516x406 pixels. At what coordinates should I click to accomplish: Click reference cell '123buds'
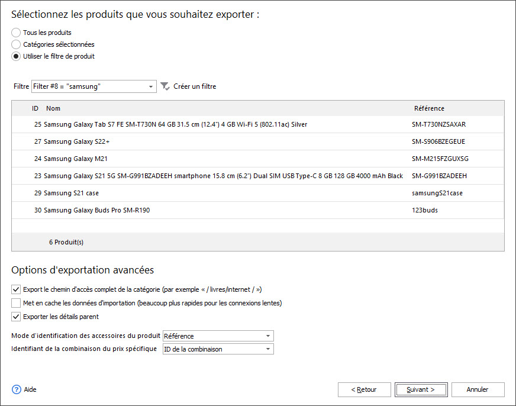coord(424,210)
